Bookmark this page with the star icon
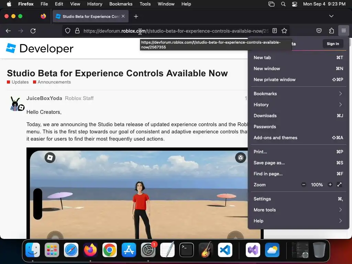352x264 pixels. click(x=284, y=31)
